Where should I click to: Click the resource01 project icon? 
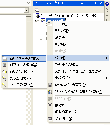click(43, 20)
